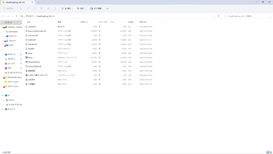Image resolution: width=273 pixels, height=154 pixels.
Task: Select the ShopDingDong_355 (11) tab
Action: pos(16,2)
